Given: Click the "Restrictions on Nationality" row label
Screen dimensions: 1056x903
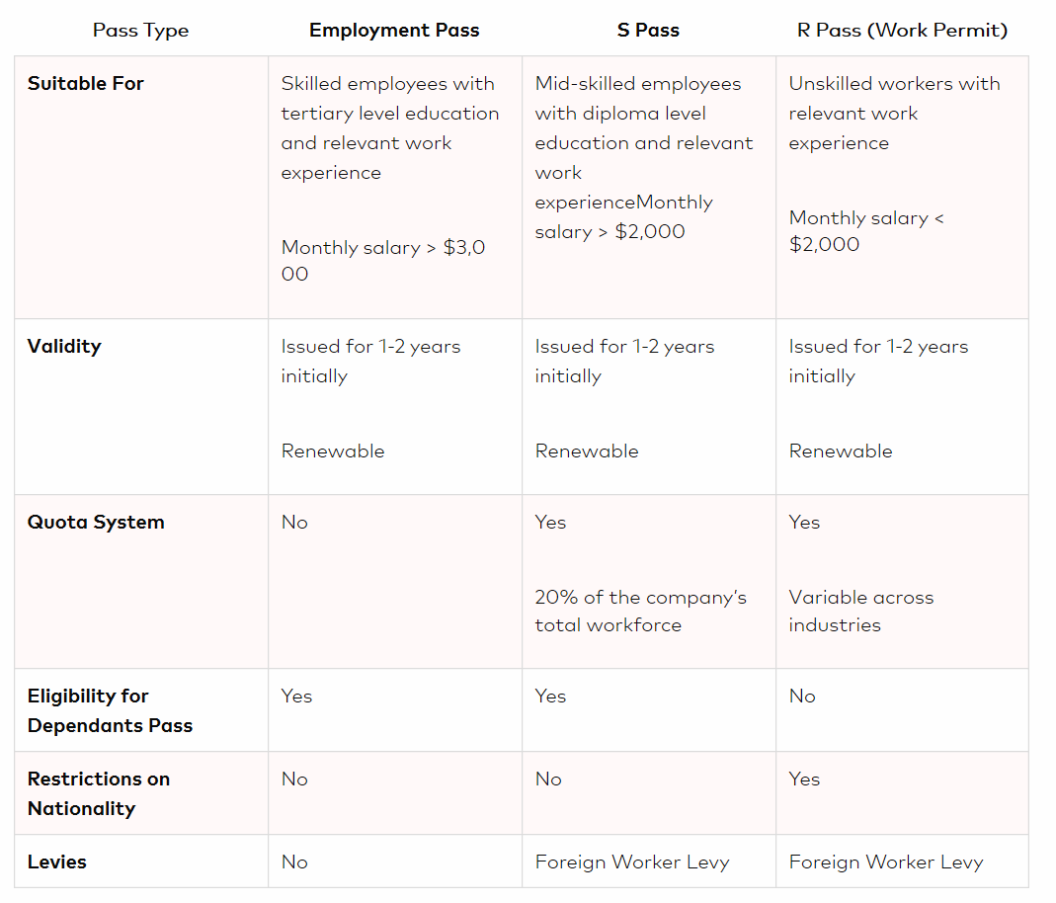Looking at the screenshot, I should click(x=99, y=793).
